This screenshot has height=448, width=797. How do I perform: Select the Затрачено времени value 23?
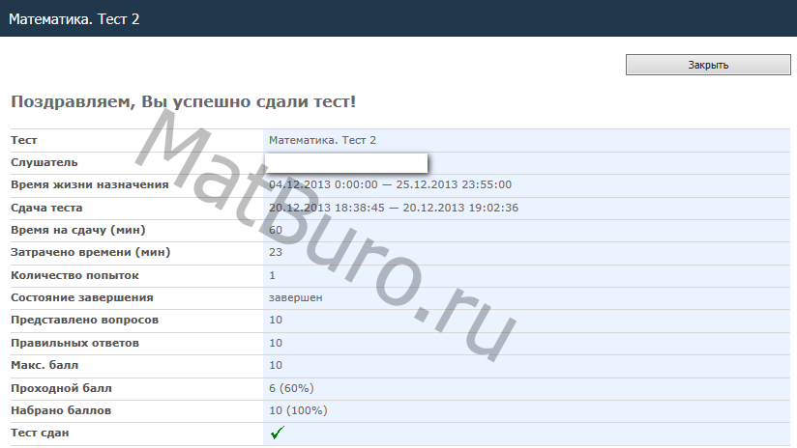pyautogui.click(x=276, y=253)
